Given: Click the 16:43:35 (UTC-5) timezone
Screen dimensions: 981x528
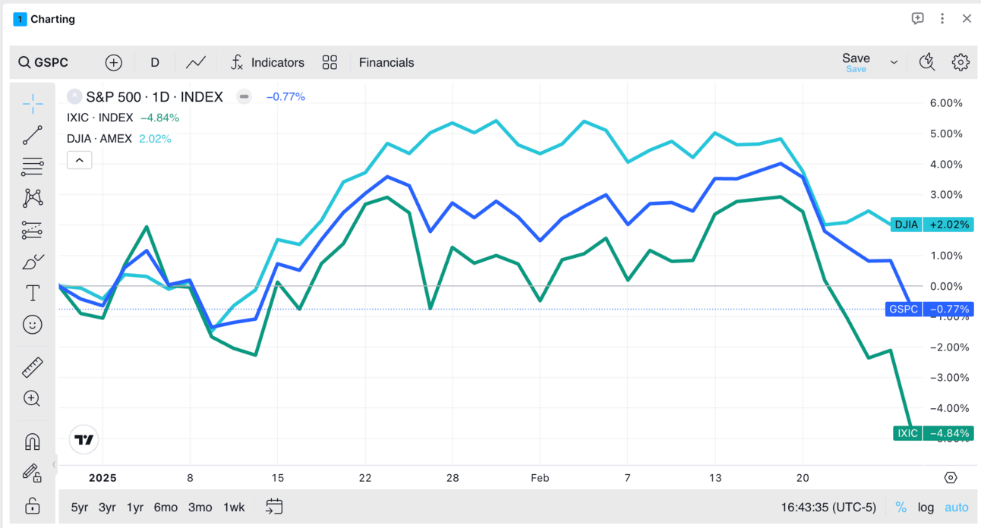Looking at the screenshot, I should tap(828, 508).
